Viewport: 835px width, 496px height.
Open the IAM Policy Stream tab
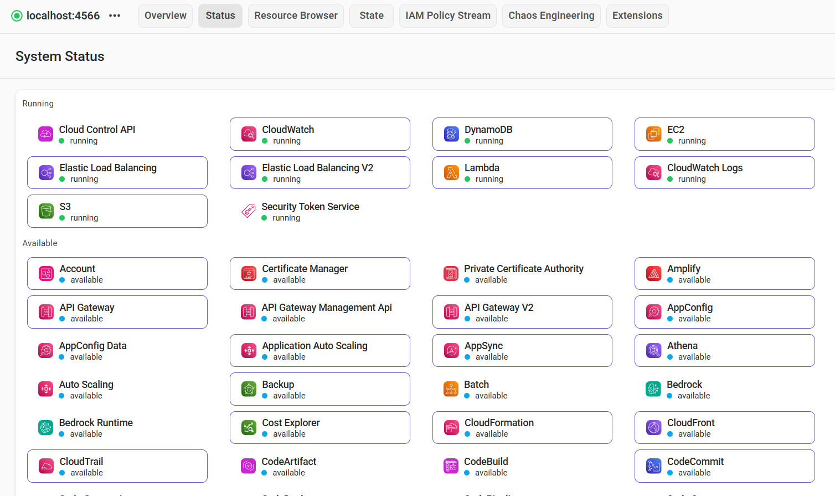(x=447, y=16)
